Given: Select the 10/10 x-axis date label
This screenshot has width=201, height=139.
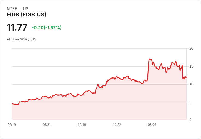Looking at the screenshot, I should tap(82, 125).
